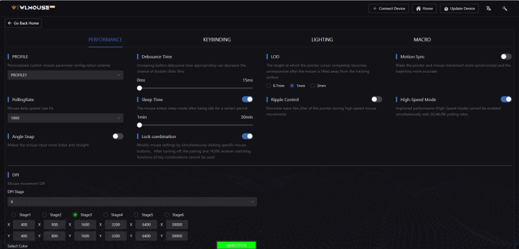The image size is (519, 249).
Task: Disable the Sleep Time toggle
Action: point(247,99)
